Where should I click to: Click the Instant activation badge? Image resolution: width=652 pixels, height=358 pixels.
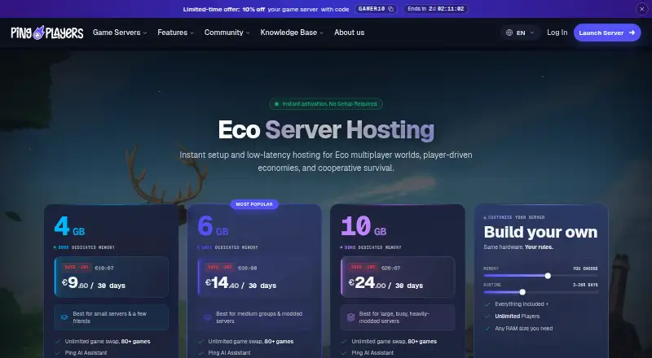(x=325, y=104)
